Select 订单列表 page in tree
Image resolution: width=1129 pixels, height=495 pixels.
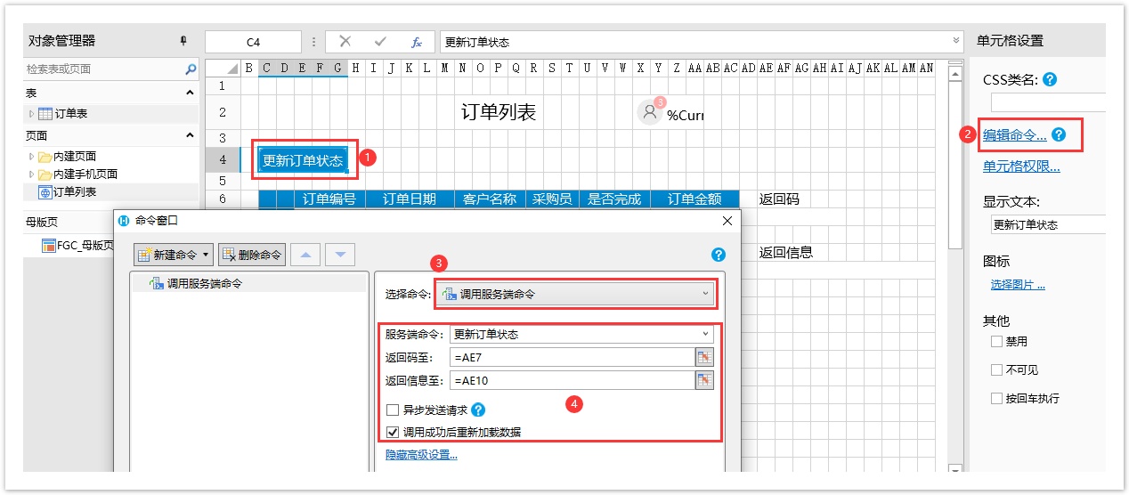pos(74,192)
